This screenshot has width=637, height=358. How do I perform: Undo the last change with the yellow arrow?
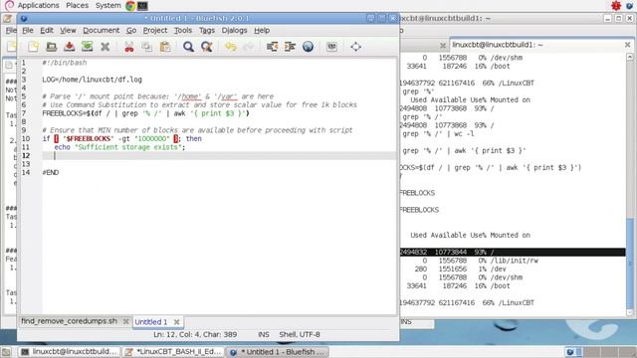(230, 47)
